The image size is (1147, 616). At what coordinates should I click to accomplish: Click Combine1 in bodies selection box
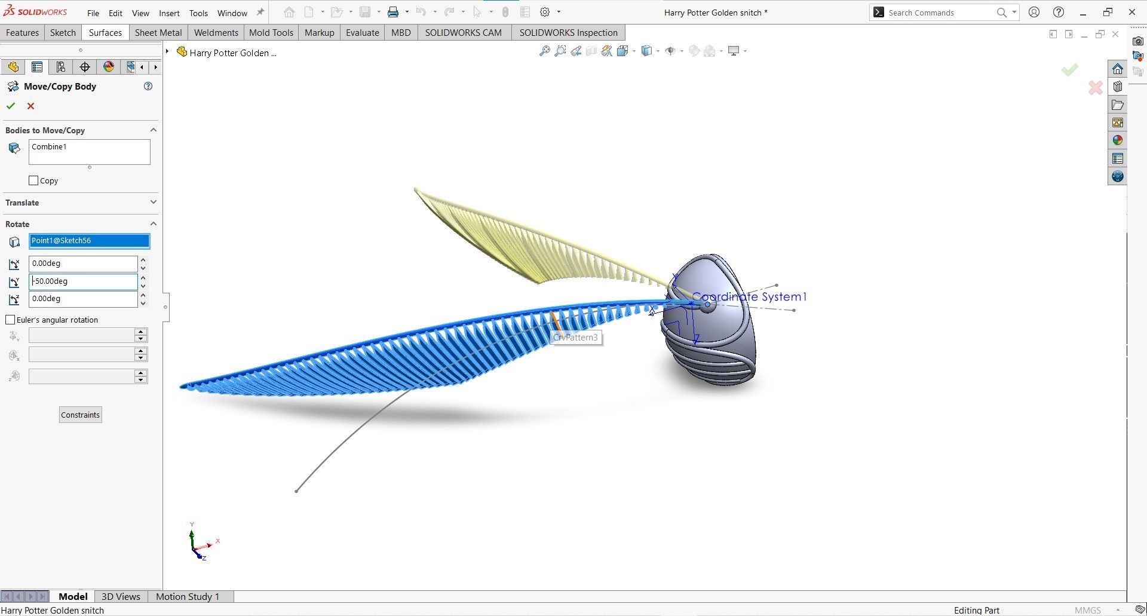click(x=49, y=147)
